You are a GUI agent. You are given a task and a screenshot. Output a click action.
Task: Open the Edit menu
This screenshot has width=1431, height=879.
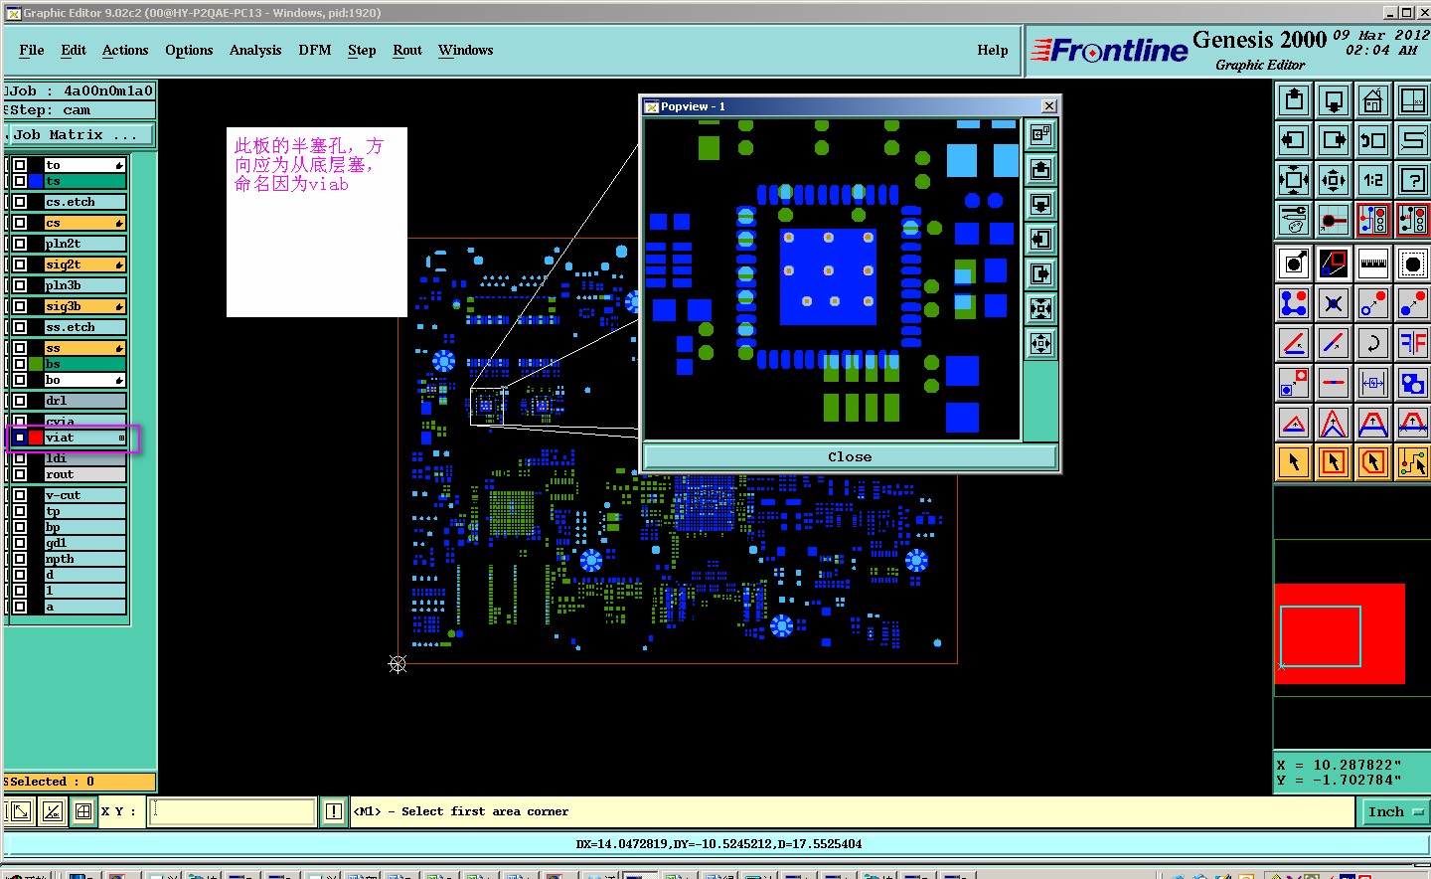pyautogui.click(x=74, y=50)
